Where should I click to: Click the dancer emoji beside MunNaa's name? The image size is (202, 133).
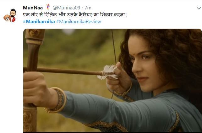48,7
